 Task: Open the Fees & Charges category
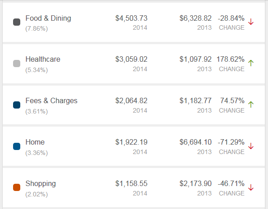coord(51,100)
